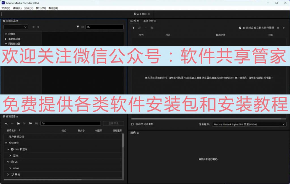Open encoding panel menu icon
The image size is (290, 184).
(x=138, y=133)
